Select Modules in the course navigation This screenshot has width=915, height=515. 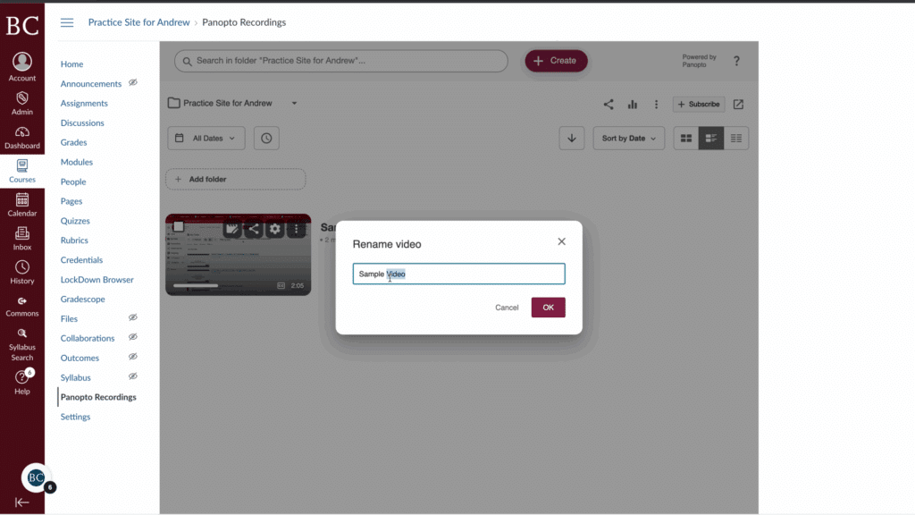pyautogui.click(x=76, y=162)
